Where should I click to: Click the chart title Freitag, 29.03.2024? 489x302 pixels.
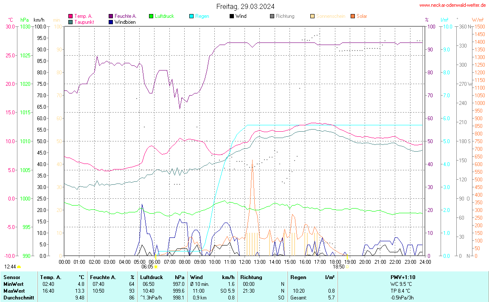tap(245, 6)
